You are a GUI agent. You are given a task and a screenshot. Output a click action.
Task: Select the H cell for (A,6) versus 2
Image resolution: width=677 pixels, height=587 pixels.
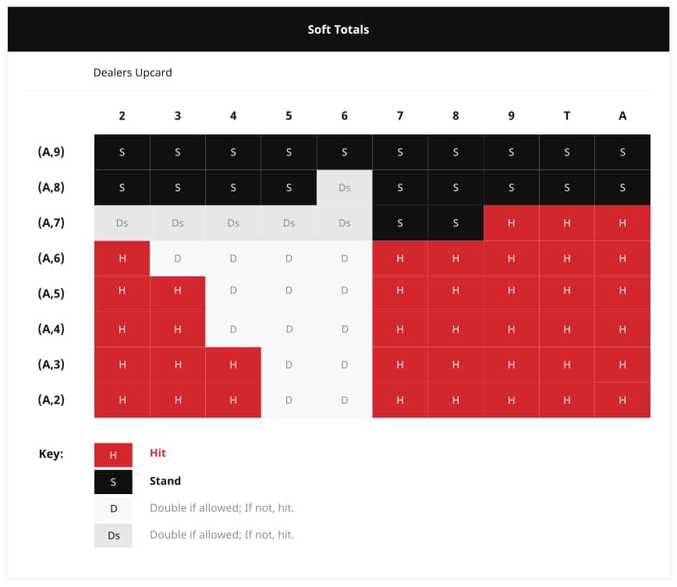coord(122,258)
